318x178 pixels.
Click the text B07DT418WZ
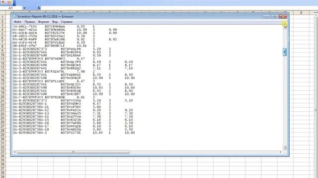55,43
